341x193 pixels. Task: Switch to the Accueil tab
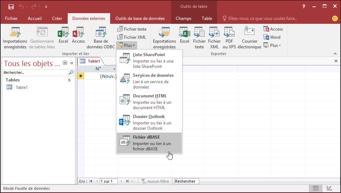pos(35,18)
